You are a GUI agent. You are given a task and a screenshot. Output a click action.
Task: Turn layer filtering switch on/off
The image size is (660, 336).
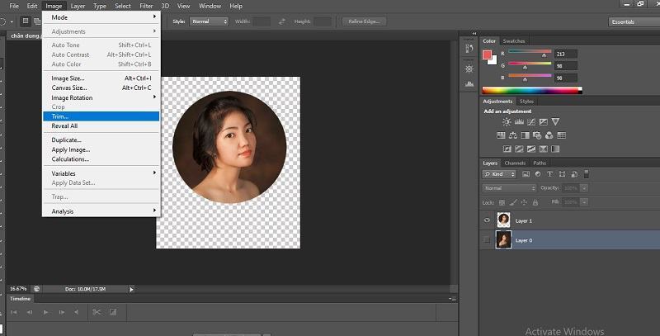tap(587, 174)
